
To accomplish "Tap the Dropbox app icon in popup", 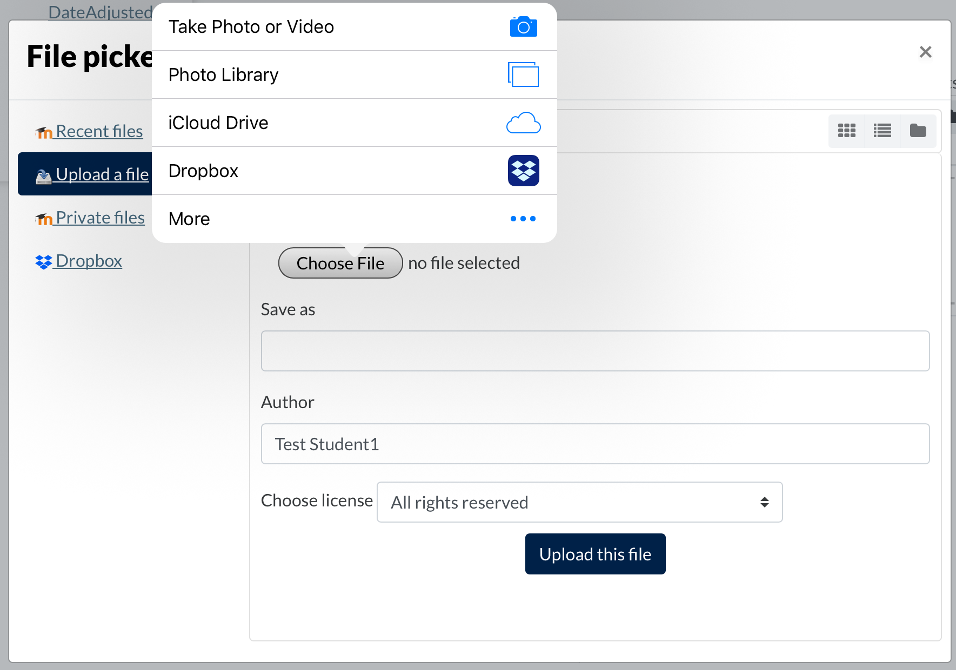I will (x=523, y=171).
